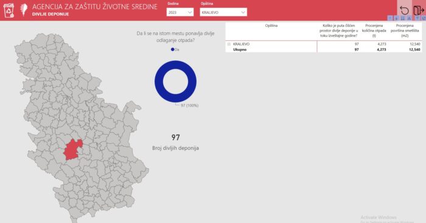Expand the KRALJEVO row in table
The image size is (426, 223).
pos(229,44)
